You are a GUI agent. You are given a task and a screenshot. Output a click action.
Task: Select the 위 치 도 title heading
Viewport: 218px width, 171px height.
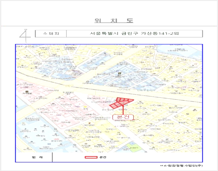click(x=114, y=20)
